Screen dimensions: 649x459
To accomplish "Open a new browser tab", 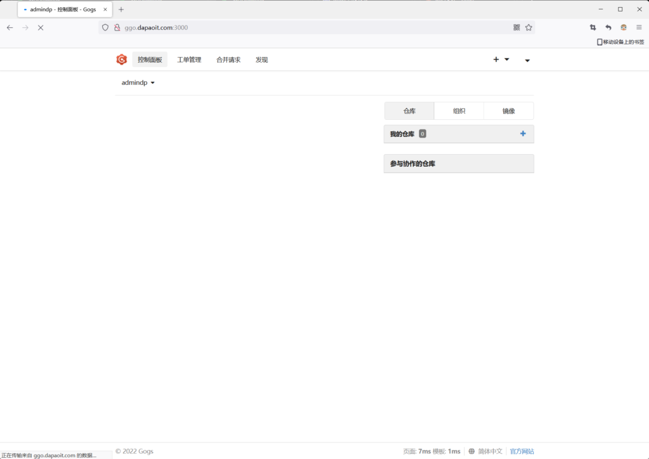I will [121, 9].
